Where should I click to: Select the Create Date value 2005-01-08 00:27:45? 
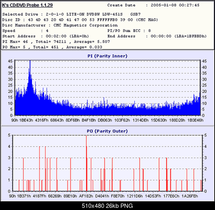[175, 5]
